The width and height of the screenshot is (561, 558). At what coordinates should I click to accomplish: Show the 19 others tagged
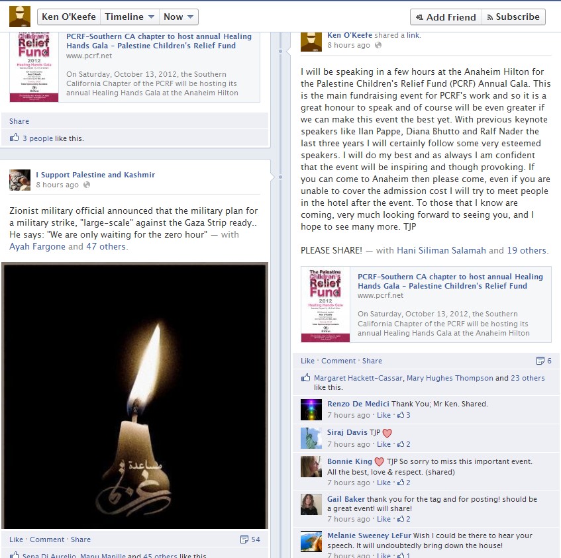(x=527, y=250)
